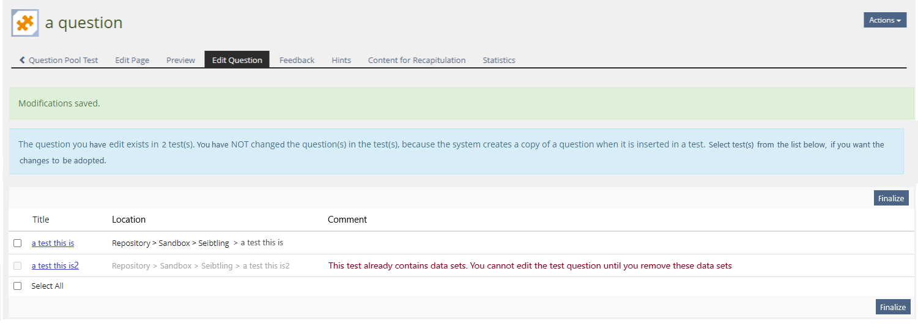The width and height of the screenshot is (918, 326).
Task: View the Statistics tab
Action: pyautogui.click(x=498, y=60)
